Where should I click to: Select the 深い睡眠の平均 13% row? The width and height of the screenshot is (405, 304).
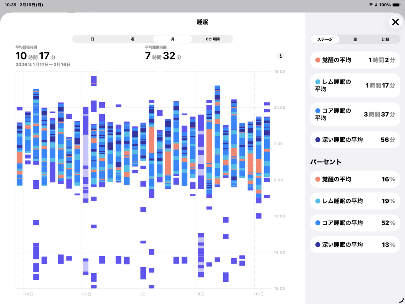click(355, 245)
